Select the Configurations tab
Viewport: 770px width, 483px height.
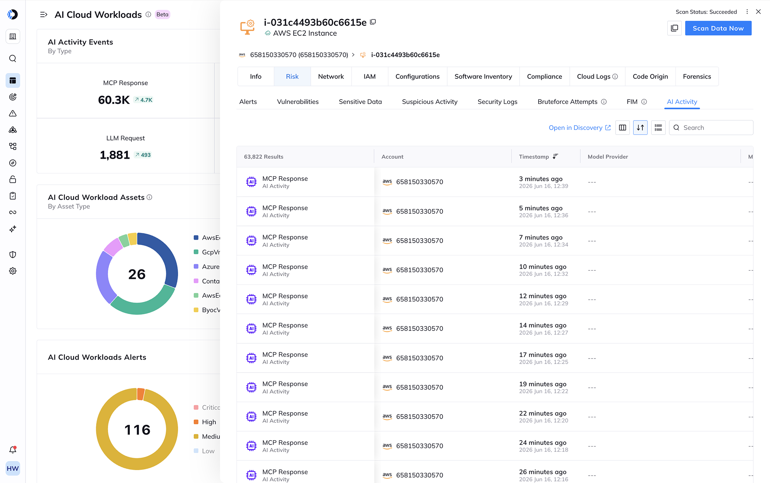[418, 77]
